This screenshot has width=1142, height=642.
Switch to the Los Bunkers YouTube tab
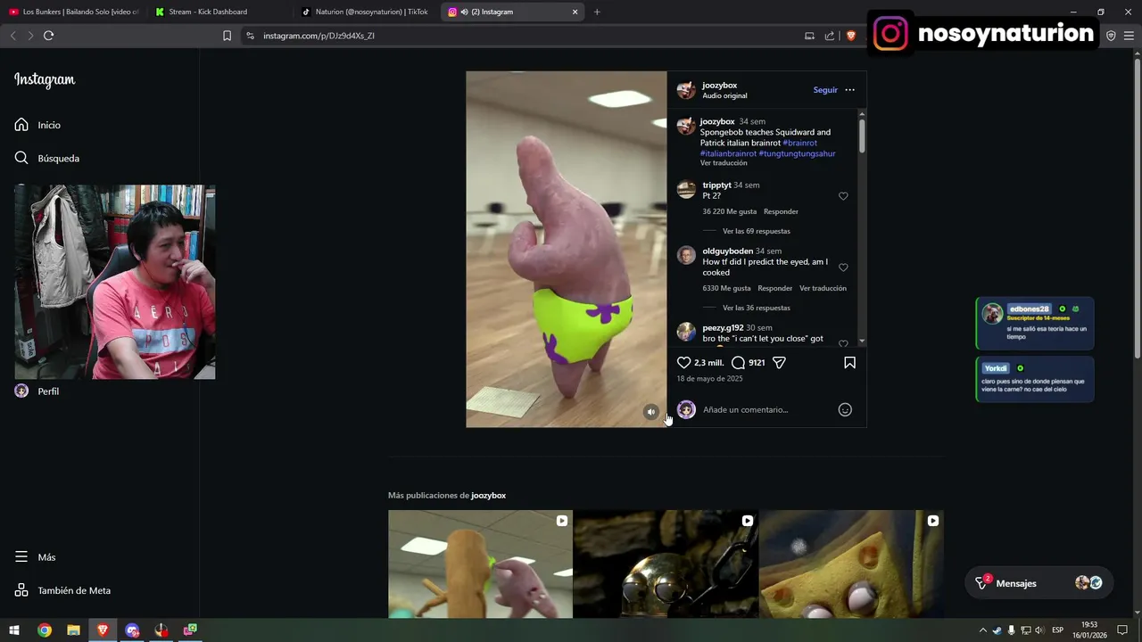(73, 12)
